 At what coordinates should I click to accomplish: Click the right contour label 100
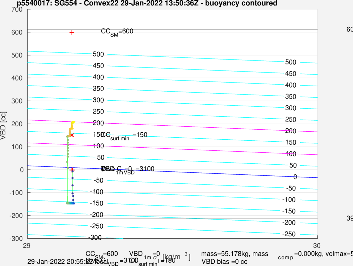[x=290, y=154]
